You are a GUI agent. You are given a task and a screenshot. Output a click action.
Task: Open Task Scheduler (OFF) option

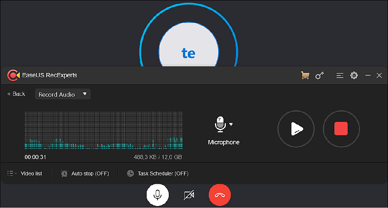pyautogui.click(x=163, y=173)
